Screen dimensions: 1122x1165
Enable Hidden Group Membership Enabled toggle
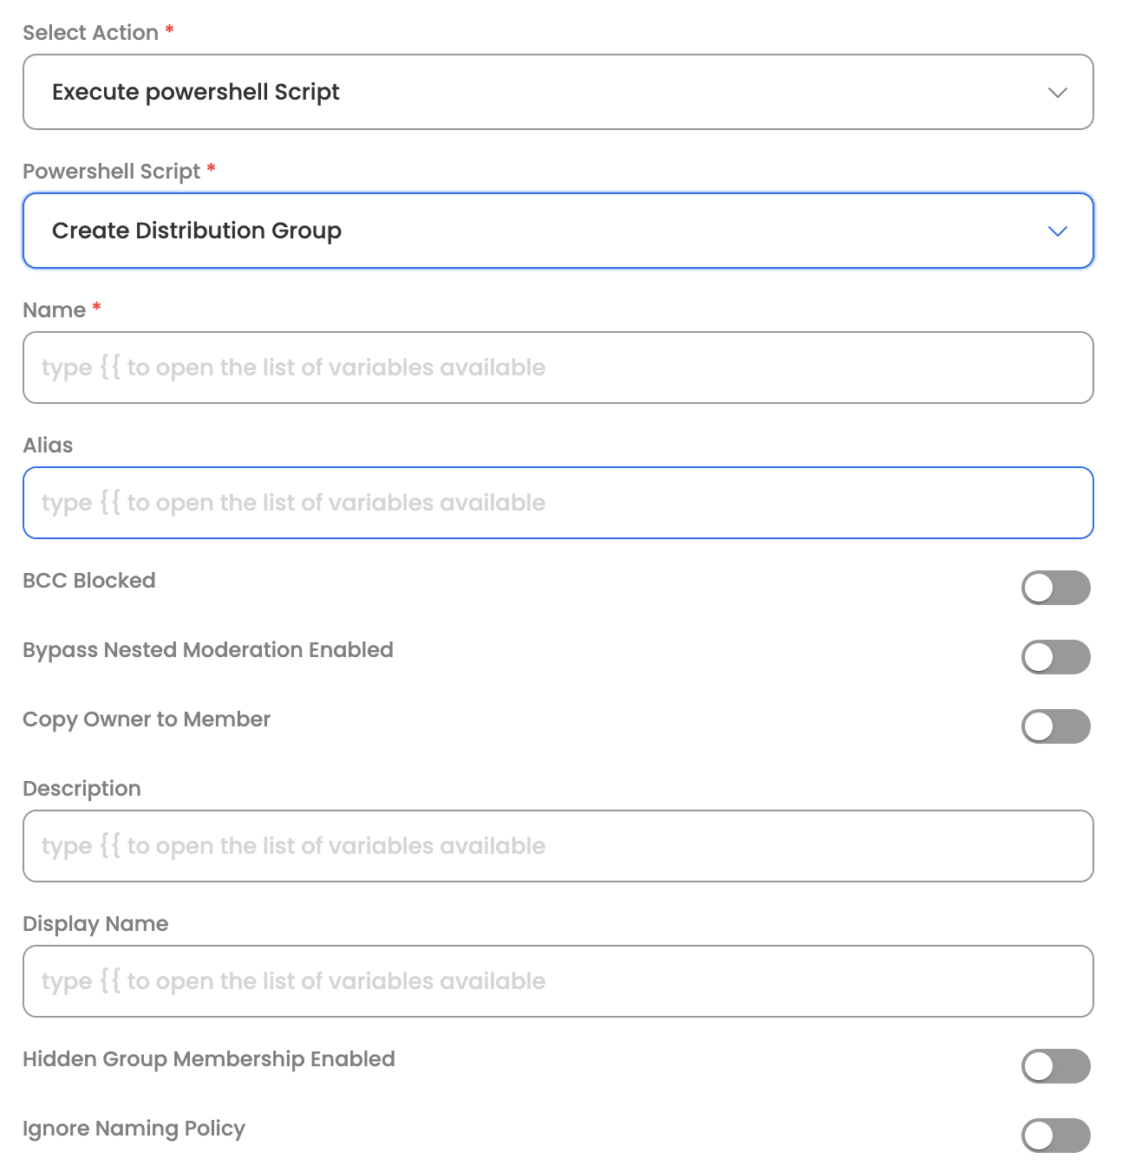click(1055, 1066)
